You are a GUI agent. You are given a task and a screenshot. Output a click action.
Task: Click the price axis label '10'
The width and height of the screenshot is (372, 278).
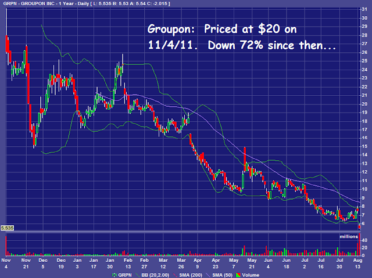(x=364, y=189)
